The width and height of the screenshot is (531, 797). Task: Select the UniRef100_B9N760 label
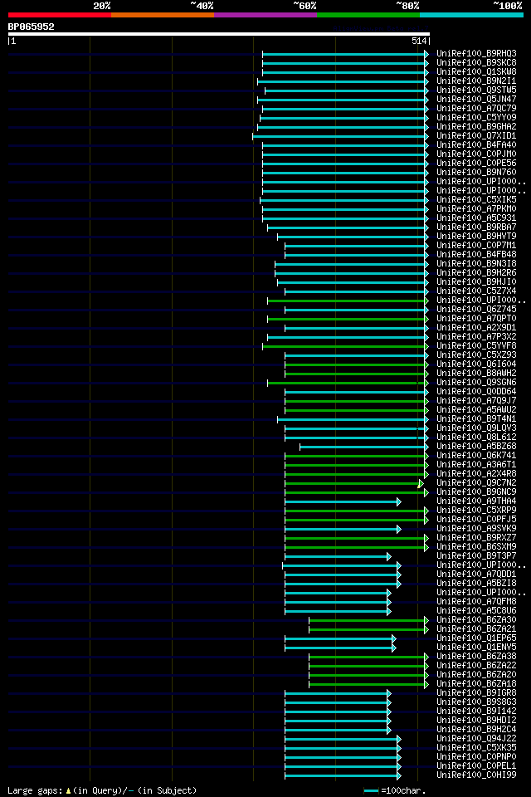(x=476, y=173)
